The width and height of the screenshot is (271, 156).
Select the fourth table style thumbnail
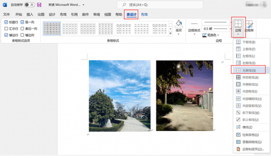click(106, 29)
